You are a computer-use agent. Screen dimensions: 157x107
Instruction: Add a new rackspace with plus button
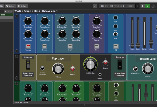point(5,11)
